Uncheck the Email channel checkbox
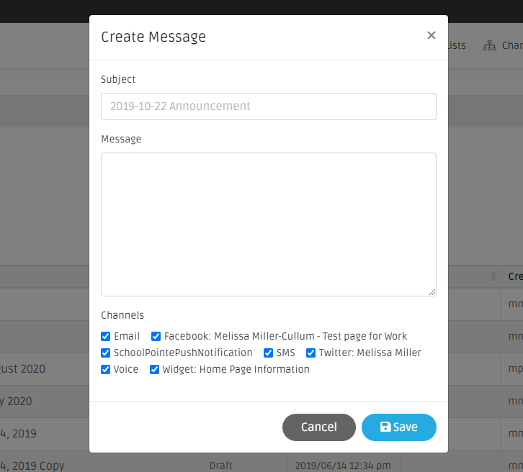The width and height of the screenshot is (523, 472). [x=106, y=336]
